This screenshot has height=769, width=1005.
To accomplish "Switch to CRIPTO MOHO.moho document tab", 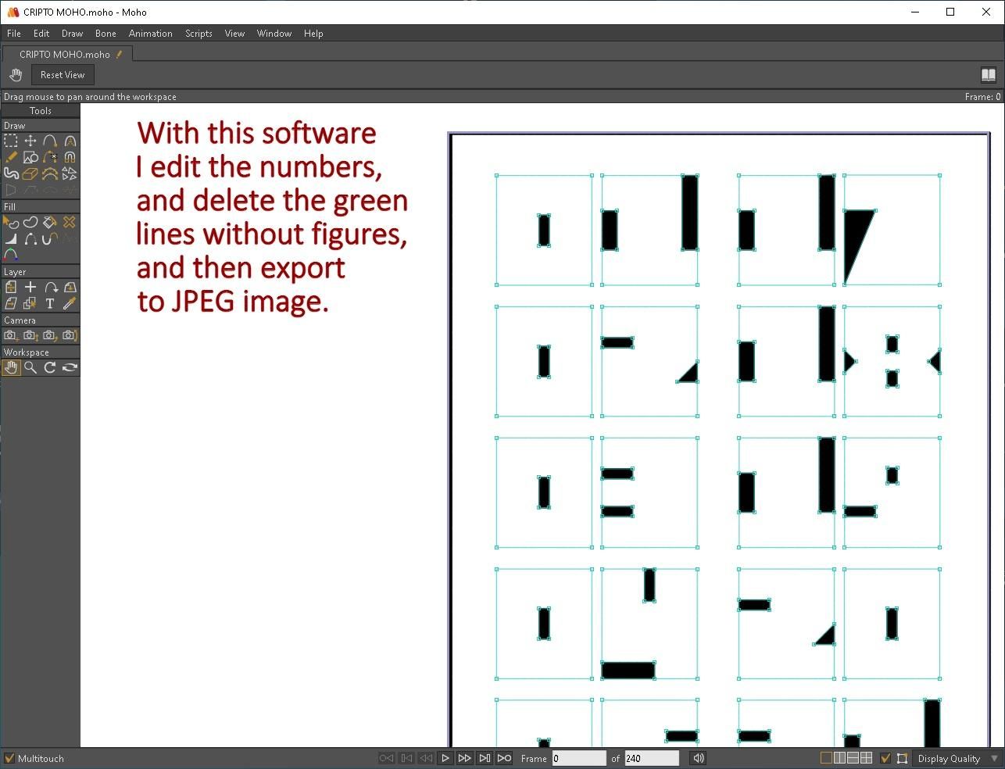I will pyautogui.click(x=67, y=55).
